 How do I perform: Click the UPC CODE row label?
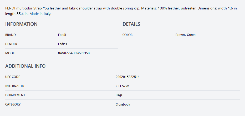pos(13,77)
